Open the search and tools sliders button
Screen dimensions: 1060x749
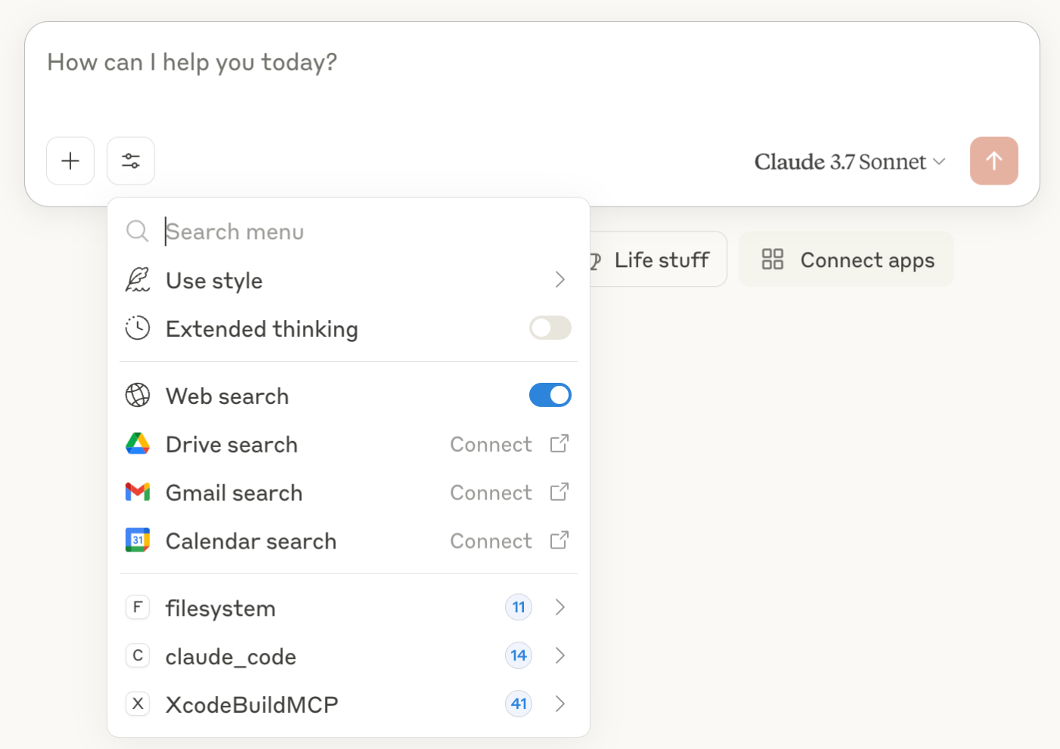(131, 161)
